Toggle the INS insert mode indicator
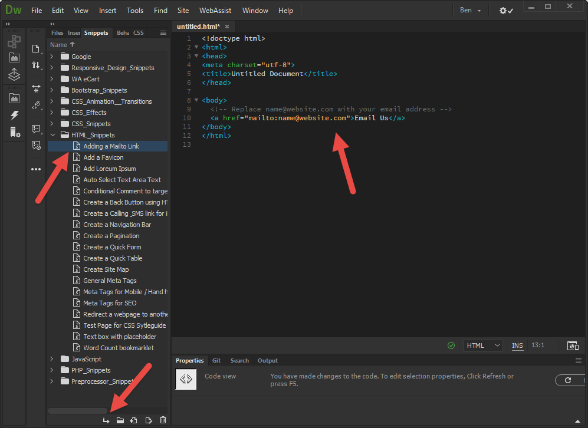The height and width of the screenshot is (428, 588). [517, 345]
